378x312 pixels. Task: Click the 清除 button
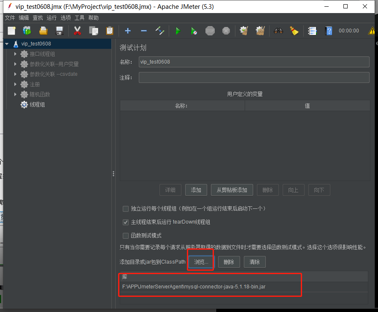255,262
